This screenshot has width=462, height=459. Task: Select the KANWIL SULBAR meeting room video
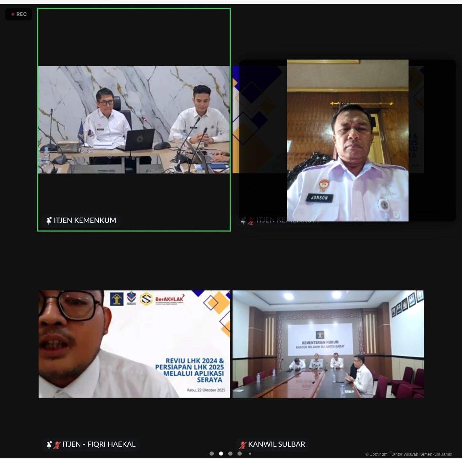pos(328,344)
